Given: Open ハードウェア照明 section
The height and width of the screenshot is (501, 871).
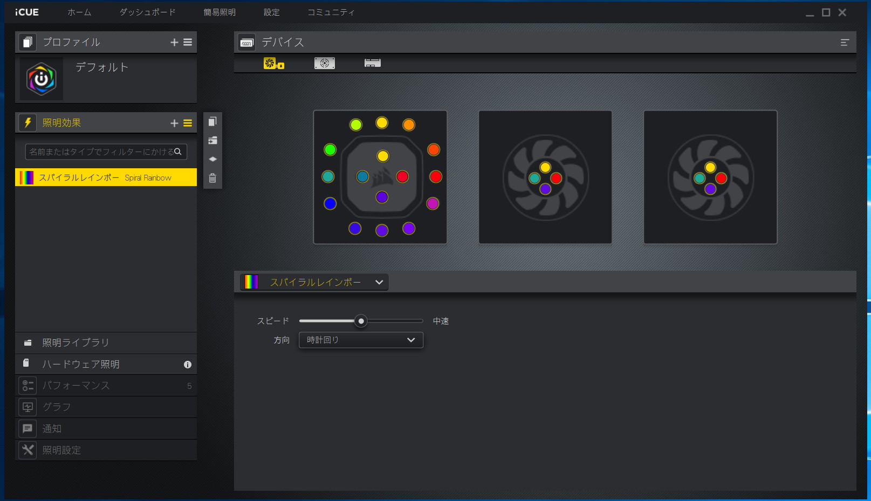Looking at the screenshot, I should [106, 364].
